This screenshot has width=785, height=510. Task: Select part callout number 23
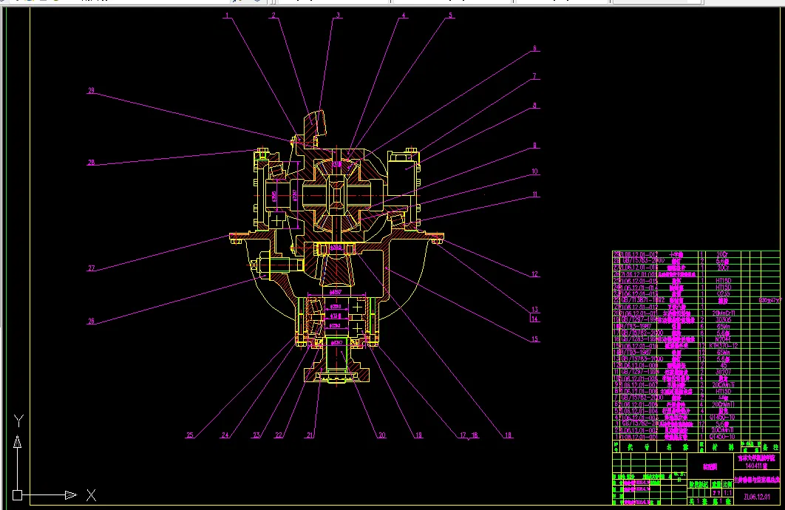coord(256,435)
